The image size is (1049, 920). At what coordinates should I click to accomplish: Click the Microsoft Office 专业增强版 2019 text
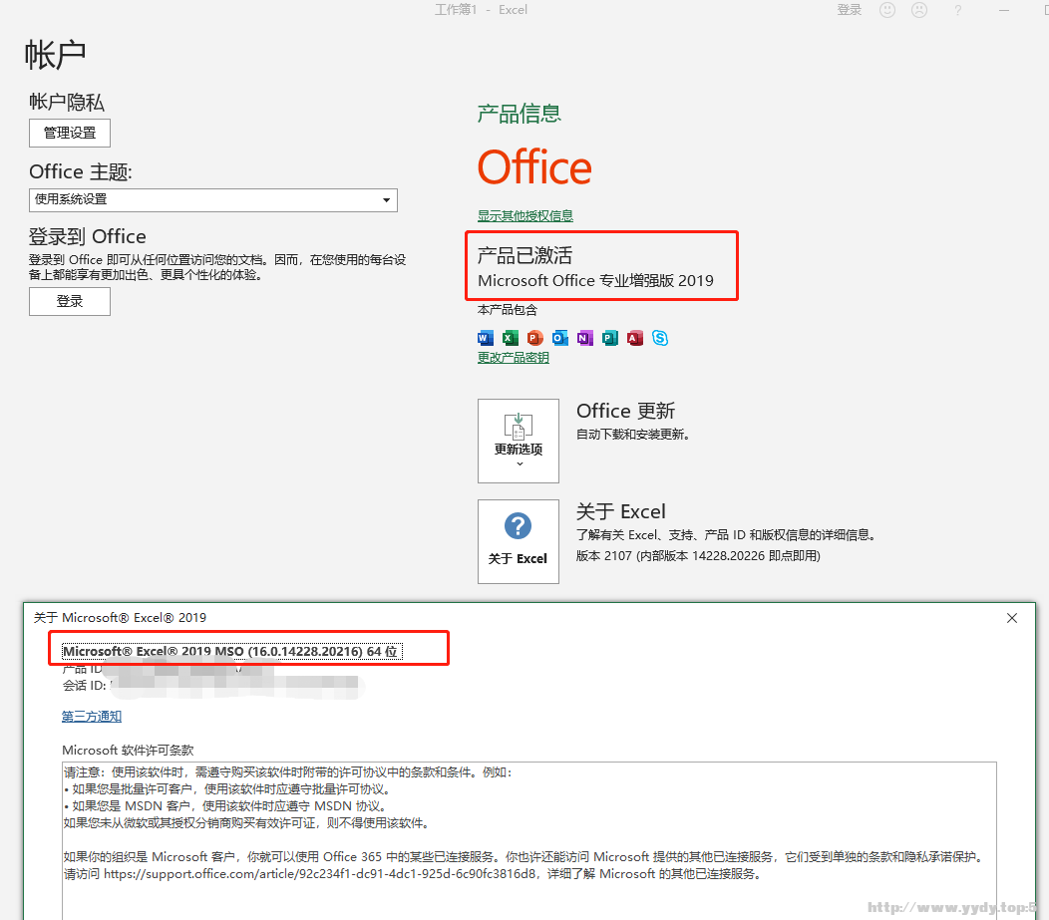click(595, 281)
